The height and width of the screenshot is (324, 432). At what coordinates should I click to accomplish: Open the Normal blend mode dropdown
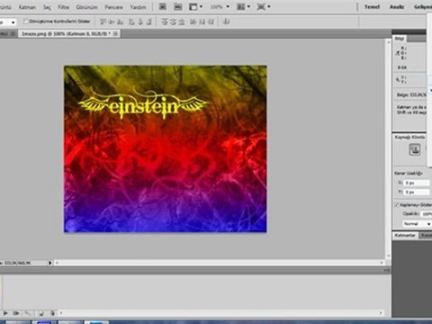pos(417,224)
